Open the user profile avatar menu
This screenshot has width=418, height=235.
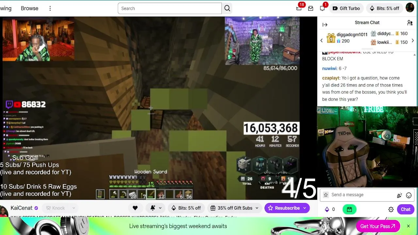tap(410, 8)
